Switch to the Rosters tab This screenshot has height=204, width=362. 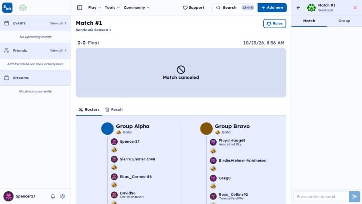tap(89, 110)
